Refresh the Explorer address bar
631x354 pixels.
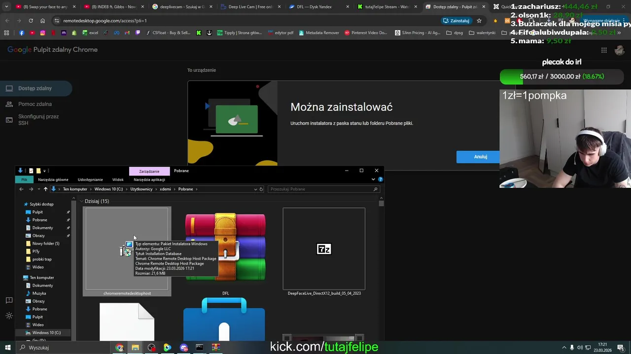(x=261, y=189)
